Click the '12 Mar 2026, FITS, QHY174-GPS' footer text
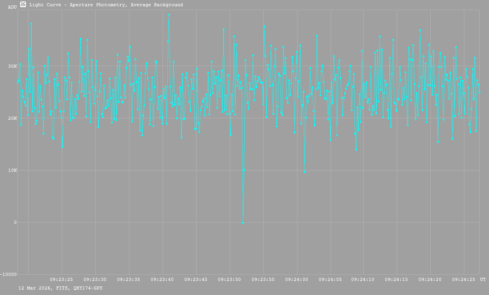This screenshot has height=295, width=489. (x=61, y=288)
